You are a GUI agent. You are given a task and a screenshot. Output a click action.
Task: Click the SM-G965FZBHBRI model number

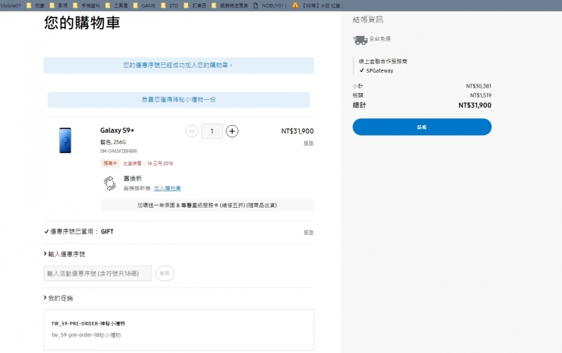(119, 151)
